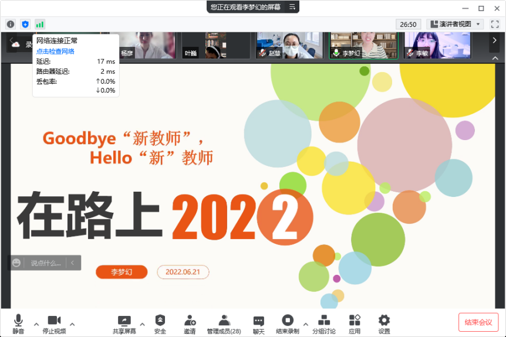Open the 应用 apps icon
The width and height of the screenshot is (506, 337).
coord(355,324)
